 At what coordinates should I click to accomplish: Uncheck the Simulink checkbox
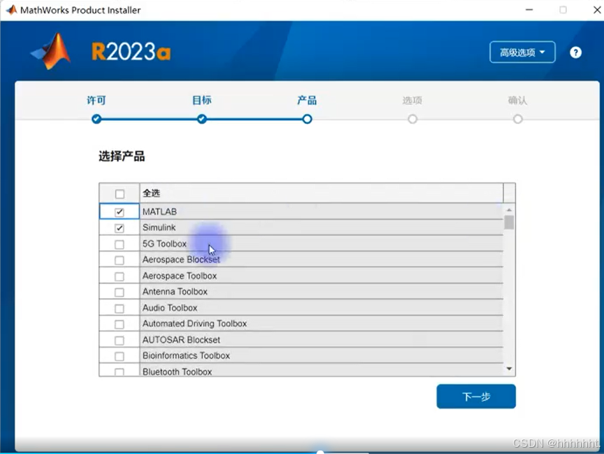[x=120, y=228]
